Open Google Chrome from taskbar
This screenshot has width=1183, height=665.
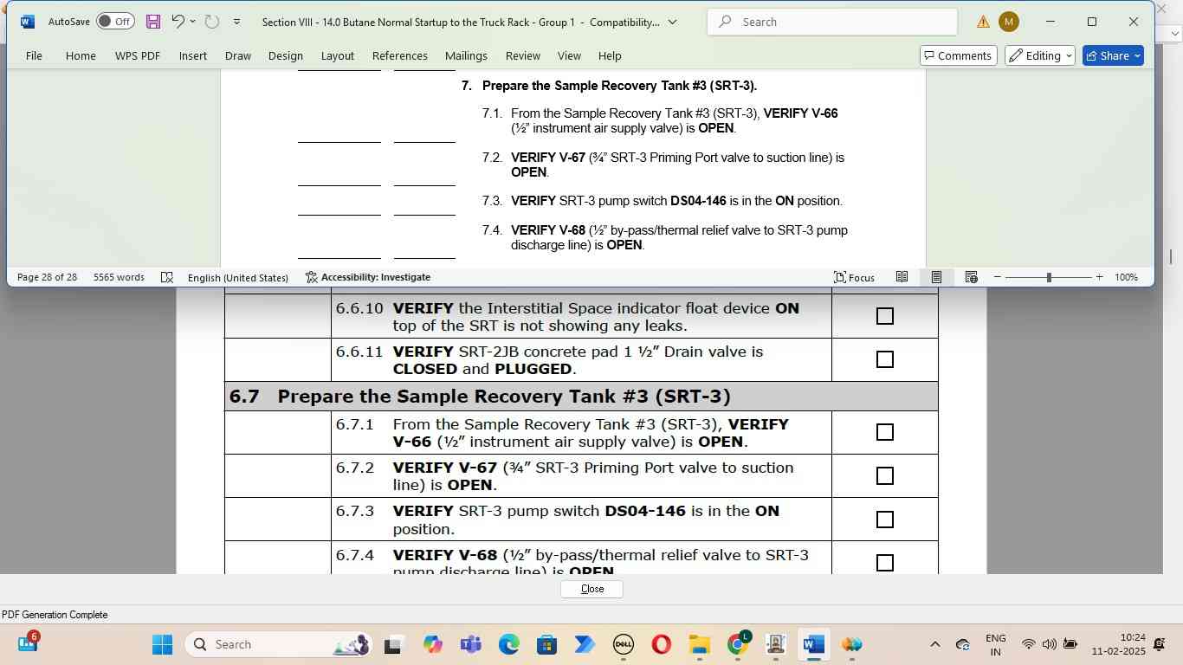click(x=738, y=644)
